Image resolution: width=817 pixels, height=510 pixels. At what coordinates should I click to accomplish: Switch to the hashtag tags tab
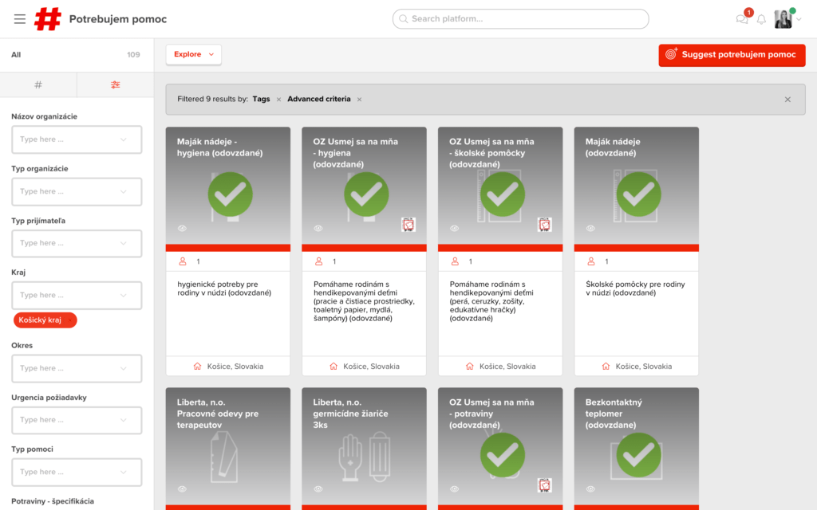38,84
